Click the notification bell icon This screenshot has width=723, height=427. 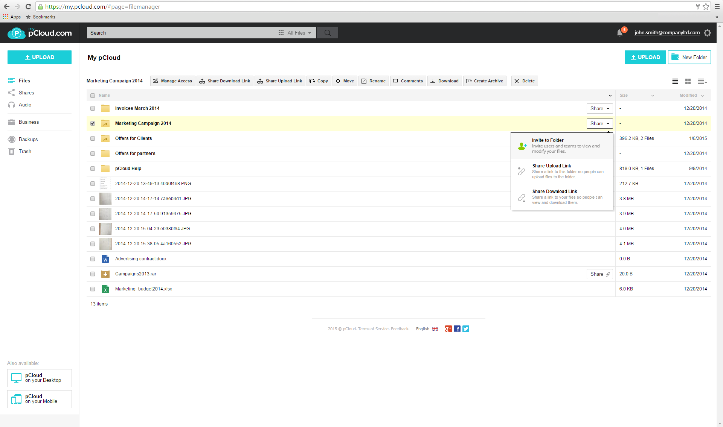[x=620, y=33]
